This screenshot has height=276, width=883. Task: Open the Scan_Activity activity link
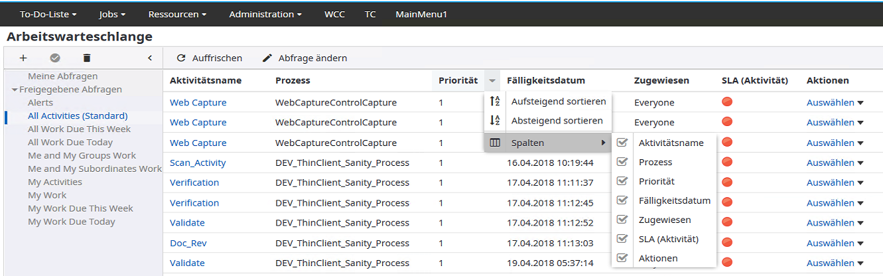click(198, 163)
